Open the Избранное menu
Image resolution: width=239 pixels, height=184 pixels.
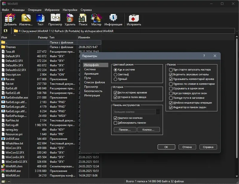(x=52, y=10)
